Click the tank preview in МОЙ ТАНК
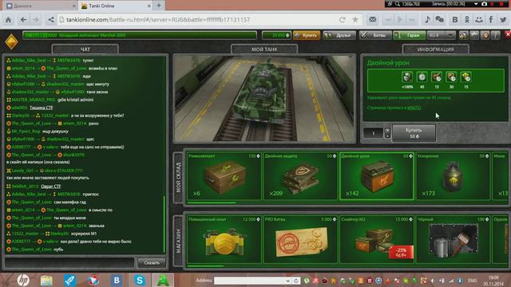The height and width of the screenshot is (287, 511). click(264, 99)
